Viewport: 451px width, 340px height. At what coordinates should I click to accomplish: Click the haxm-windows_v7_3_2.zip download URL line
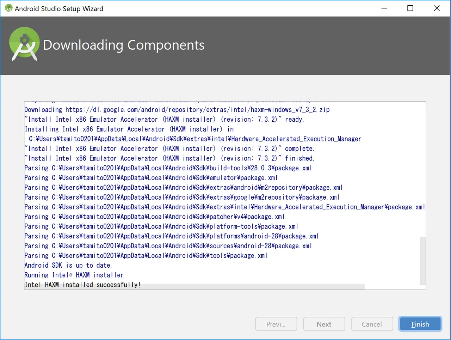[x=177, y=110]
